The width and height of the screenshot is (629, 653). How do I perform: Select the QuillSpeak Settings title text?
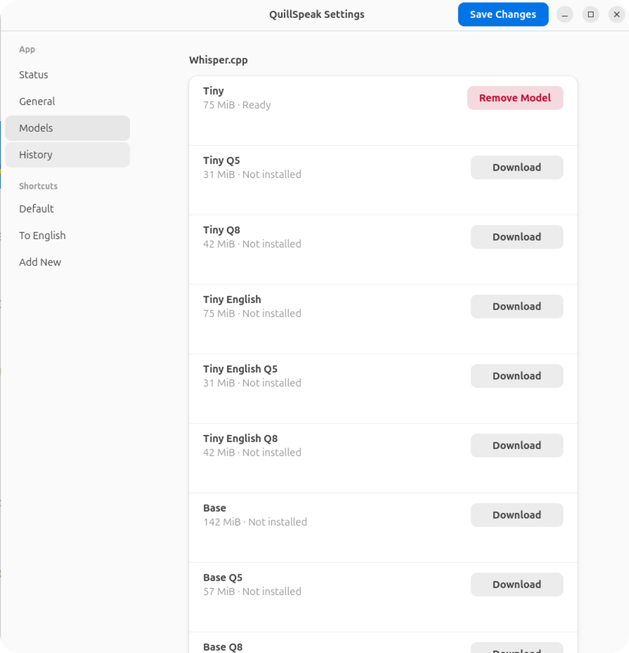coord(317,14)
